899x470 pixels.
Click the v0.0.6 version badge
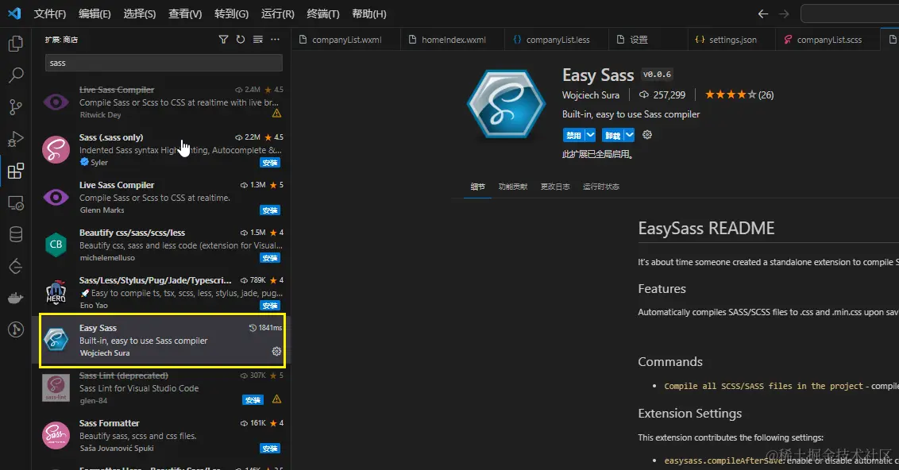[x=657, y=75]
